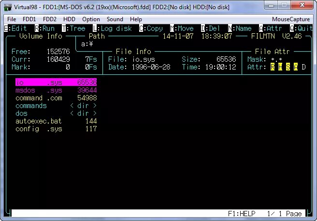Image resolution: width=317 pixels, height=221 pixels.
Task: Select the Q:Quit command
Action: coord(302,28)
